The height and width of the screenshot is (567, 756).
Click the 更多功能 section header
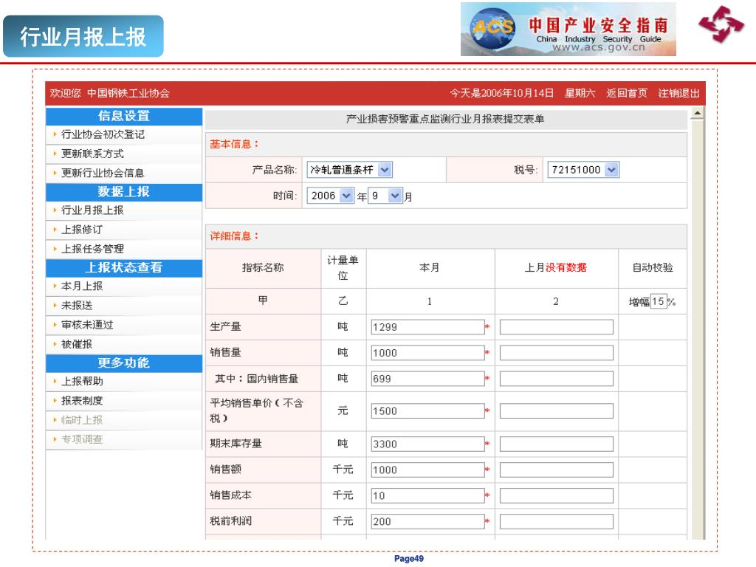click(124, 362)
